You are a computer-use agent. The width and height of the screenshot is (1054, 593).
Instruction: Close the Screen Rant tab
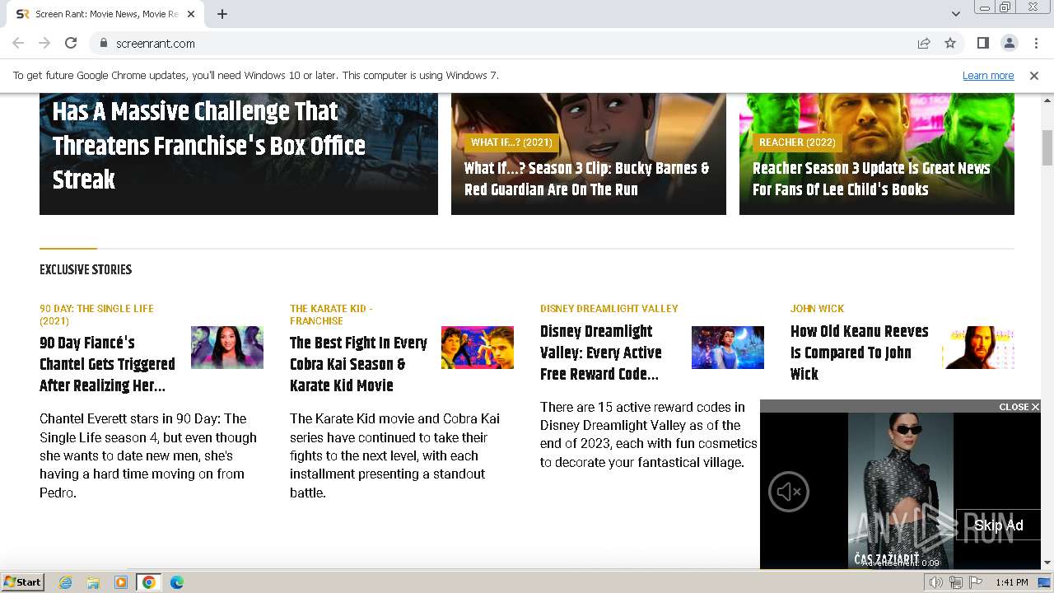tap(192, 14)
